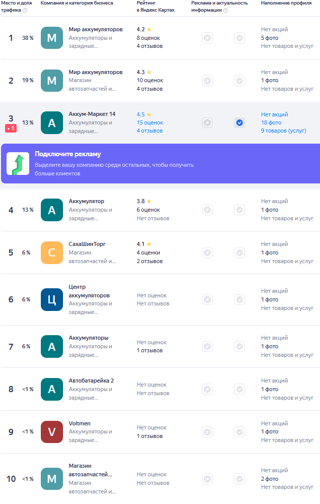Click the company name 'СахаШинТорг'
320x504 pixels.
87,244
